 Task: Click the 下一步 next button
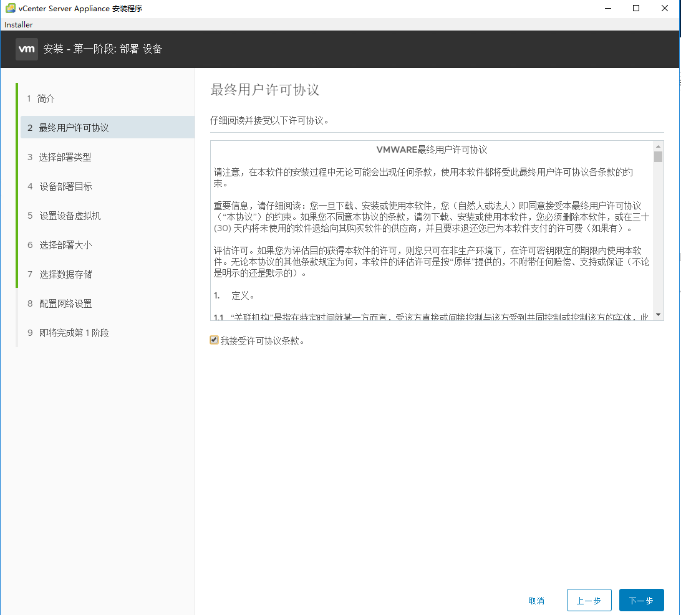(x=642, y=600)
